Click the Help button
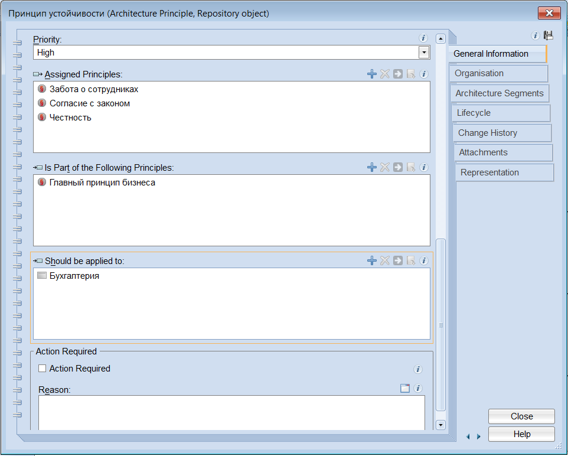 [x=521, y=434]
